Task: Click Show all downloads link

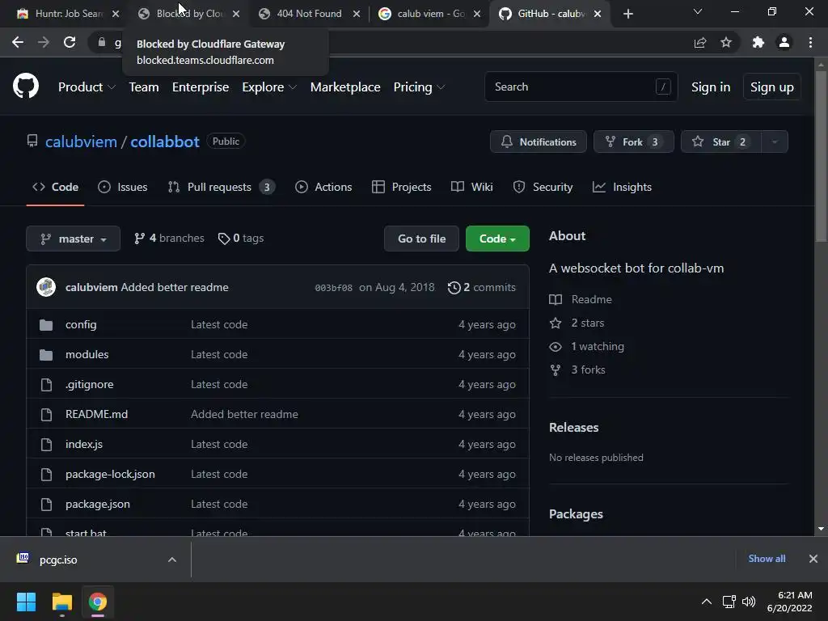Action: point(767,559)
